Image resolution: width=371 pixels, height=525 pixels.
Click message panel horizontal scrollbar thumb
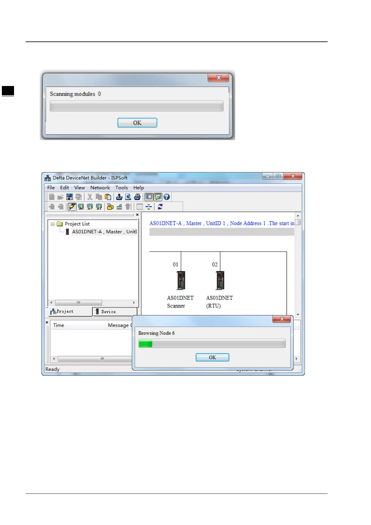click(95, 359)
